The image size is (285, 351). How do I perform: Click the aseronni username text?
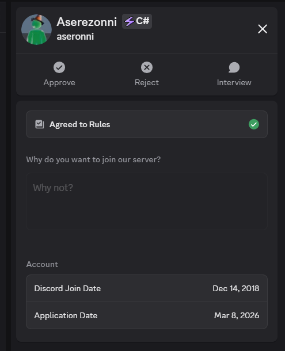pos(75,36)
